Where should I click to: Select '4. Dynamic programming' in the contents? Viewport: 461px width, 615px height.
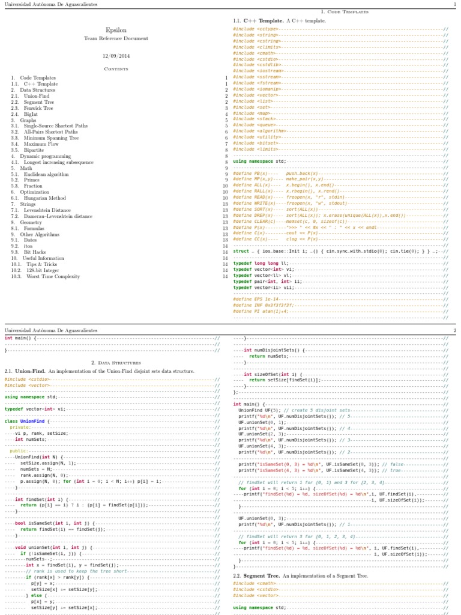pyautogui.click(x=41, y=156)
